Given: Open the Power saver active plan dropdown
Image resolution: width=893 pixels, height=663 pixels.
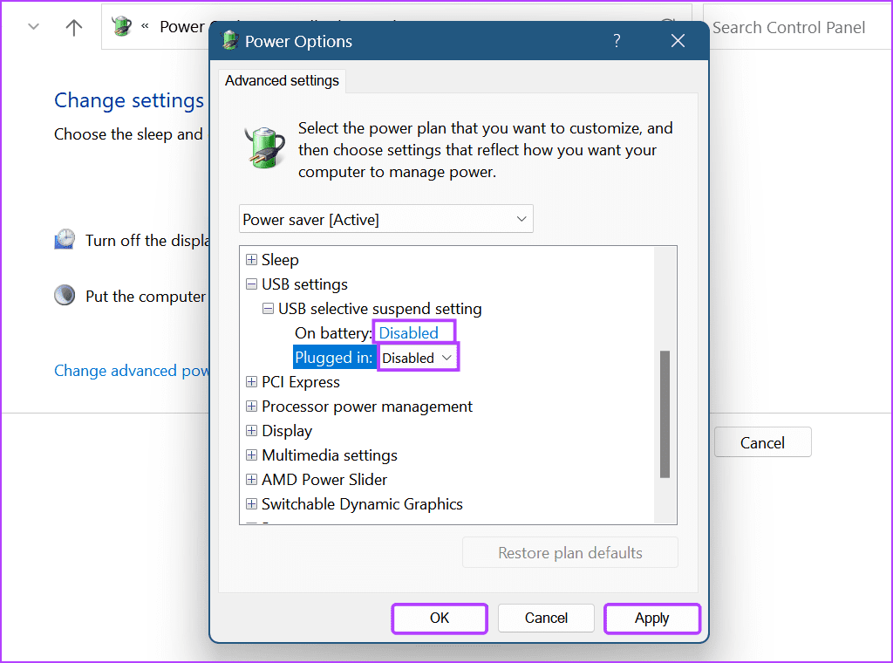Looking at the screenshot, I should click(521, 218).
